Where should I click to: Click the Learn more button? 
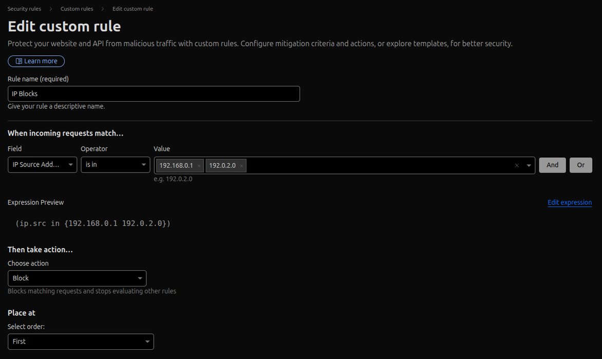coord(36,61)
